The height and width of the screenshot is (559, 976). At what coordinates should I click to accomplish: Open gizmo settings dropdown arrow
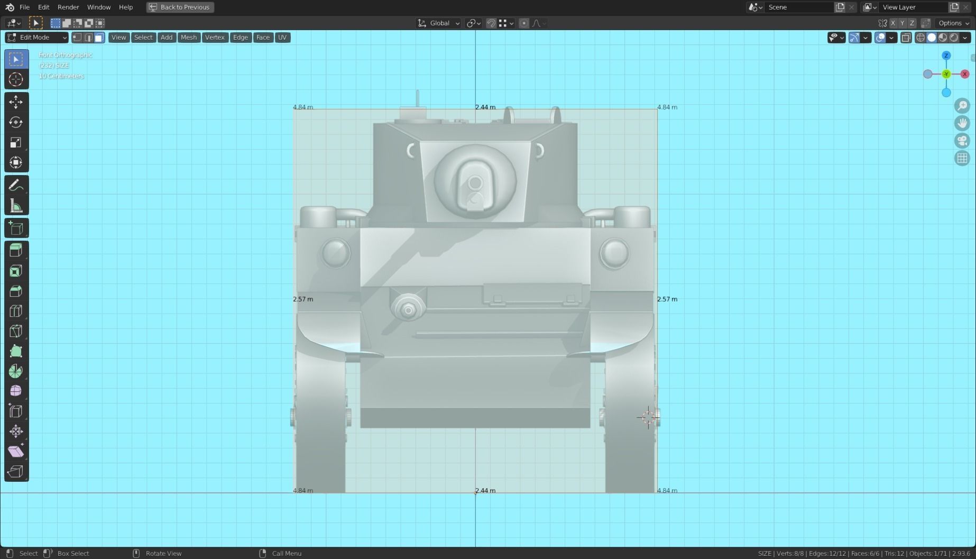click(x=865, y=37)
